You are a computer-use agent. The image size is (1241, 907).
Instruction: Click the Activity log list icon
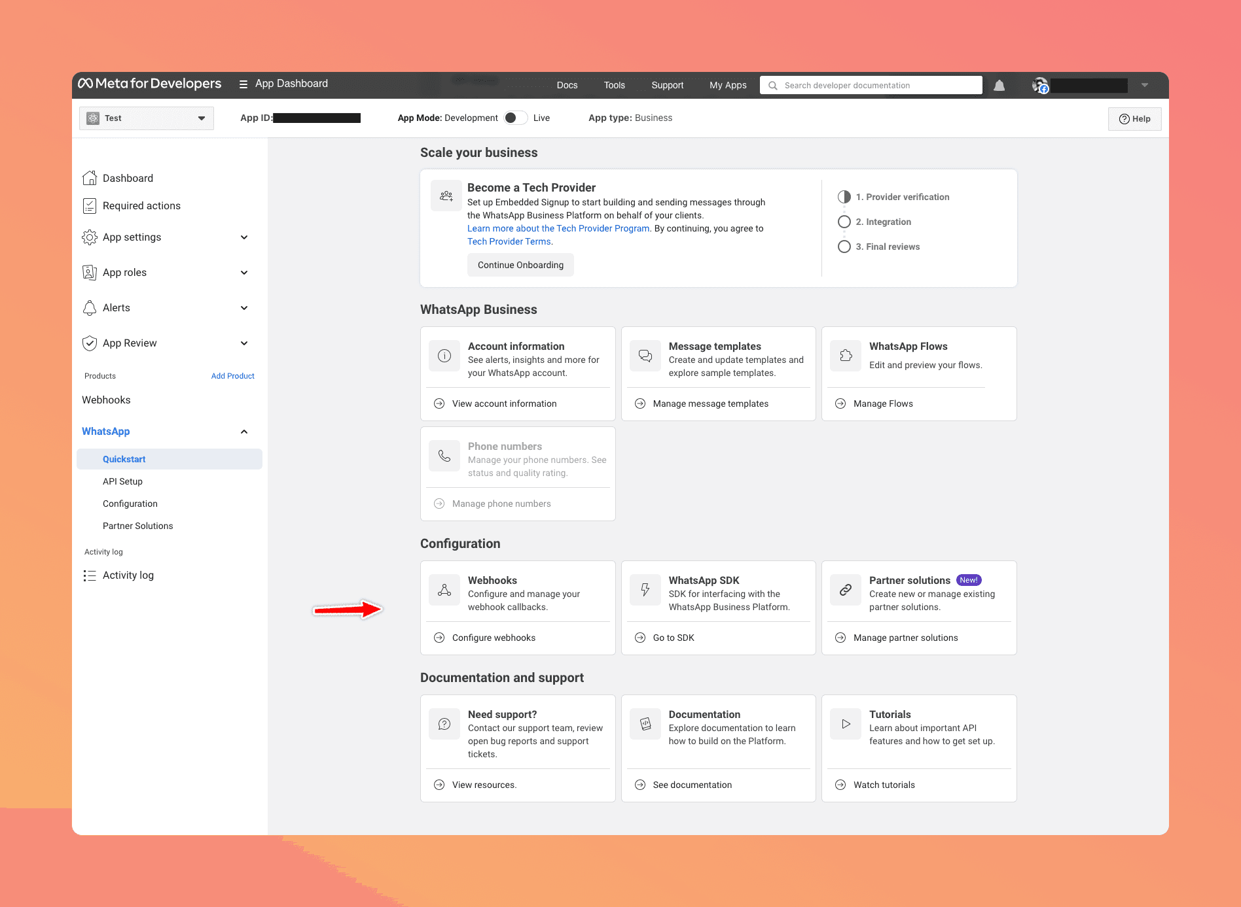tap(90, 575)
